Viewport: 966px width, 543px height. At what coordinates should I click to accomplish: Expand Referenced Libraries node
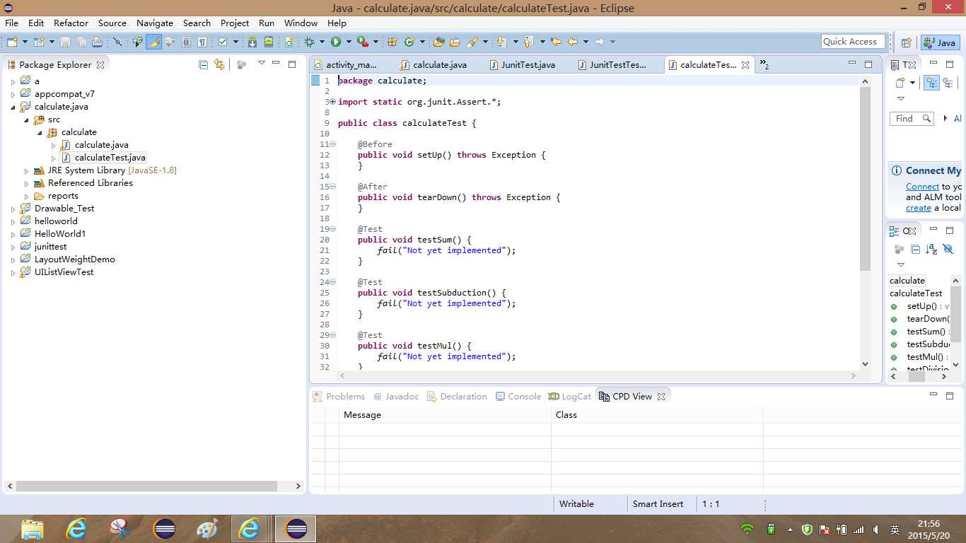(26, 183)
